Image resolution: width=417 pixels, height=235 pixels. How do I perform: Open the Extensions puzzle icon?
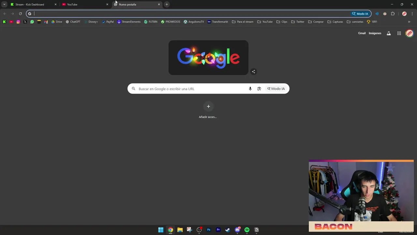[x=393, y=14]
